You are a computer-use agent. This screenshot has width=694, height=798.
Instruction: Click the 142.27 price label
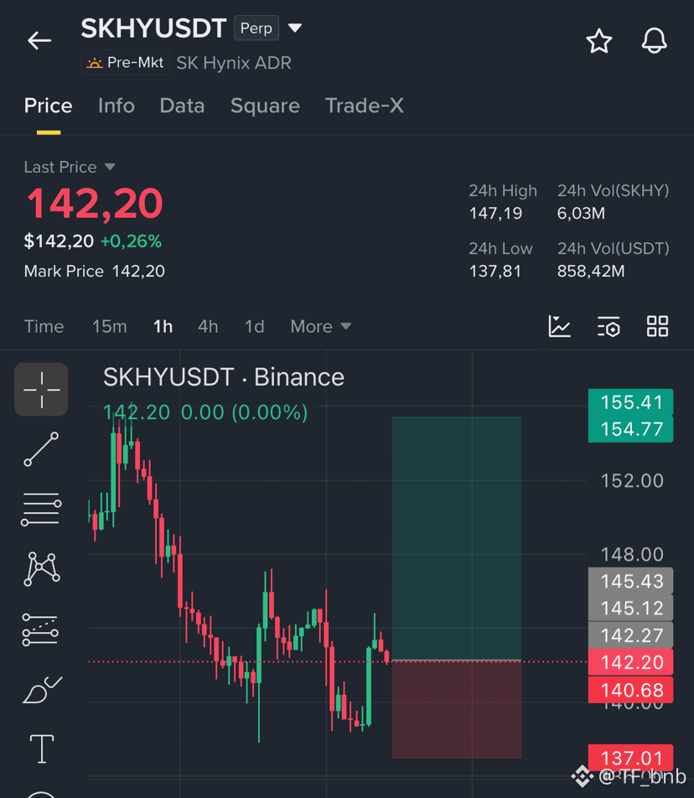pos(631,635)
